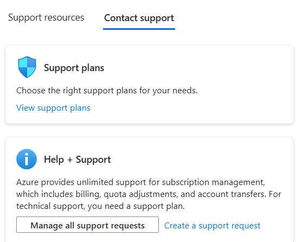The height and width of the screenshot is (242, 302).
Task: Click the Azure unlimited support paragraph text
Action: click(149, 194)
